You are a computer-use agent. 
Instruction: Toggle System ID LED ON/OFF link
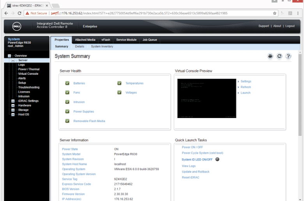(x=197, y=160)
